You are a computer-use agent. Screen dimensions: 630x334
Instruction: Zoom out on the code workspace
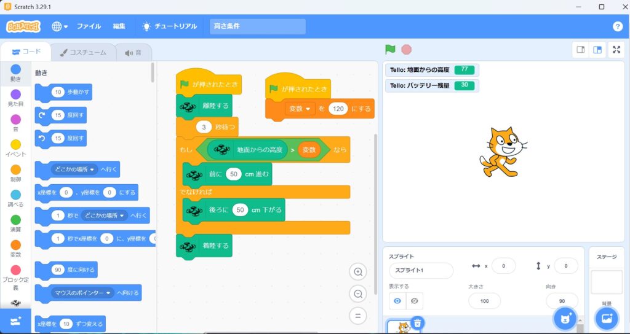pyautogui.click(x=357, y=294)
